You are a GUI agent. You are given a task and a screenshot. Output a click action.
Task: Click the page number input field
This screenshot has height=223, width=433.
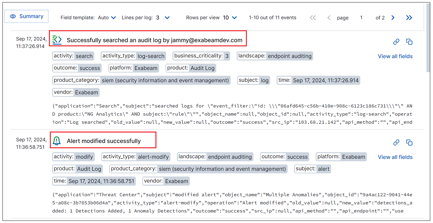click(x=361, y=18)
